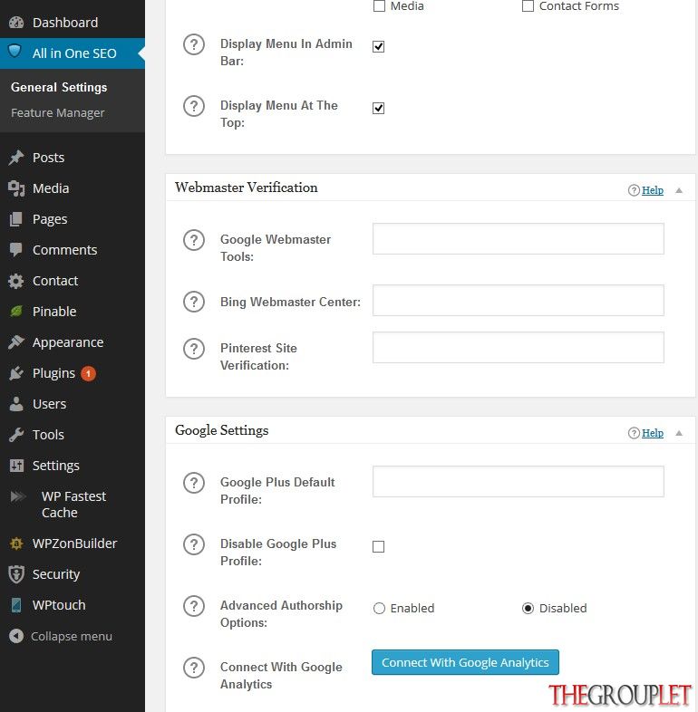
Task: Click the WP Fastest Cache arrow icon
Action: [x=18, y=496]
